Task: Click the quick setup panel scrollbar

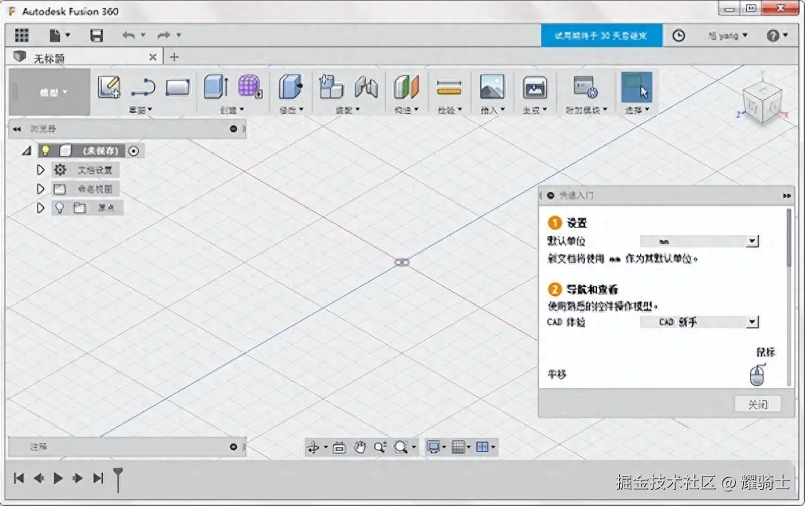Action: click(x=789, y=238)
